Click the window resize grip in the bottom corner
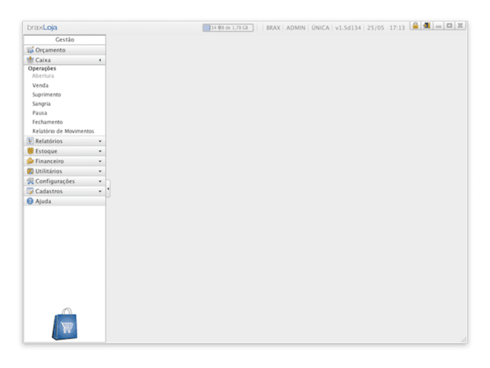The image size is (490, 368). pyautogui.click(x=464, y=339)
